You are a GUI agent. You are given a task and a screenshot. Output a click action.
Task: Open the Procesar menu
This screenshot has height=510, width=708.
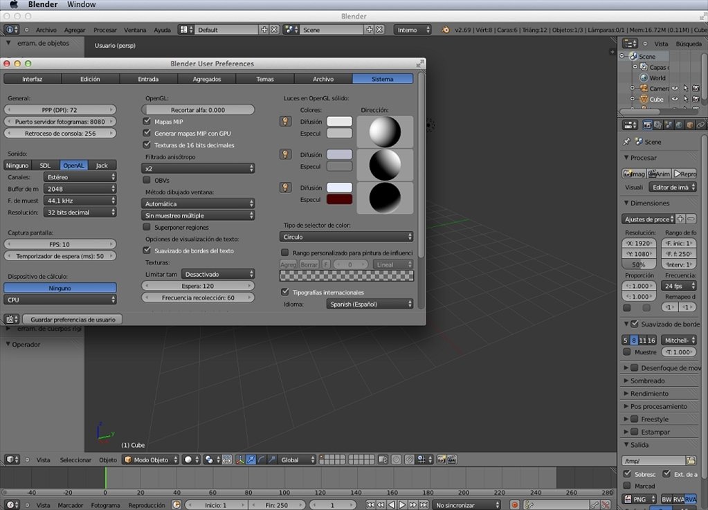tap(105, 30)
